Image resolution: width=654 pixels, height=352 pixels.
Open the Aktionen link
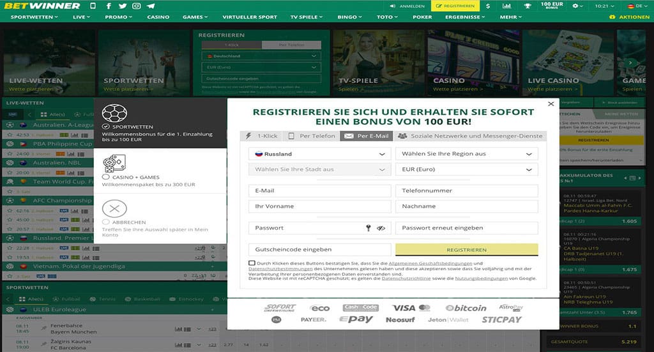(x=629, y=17)
